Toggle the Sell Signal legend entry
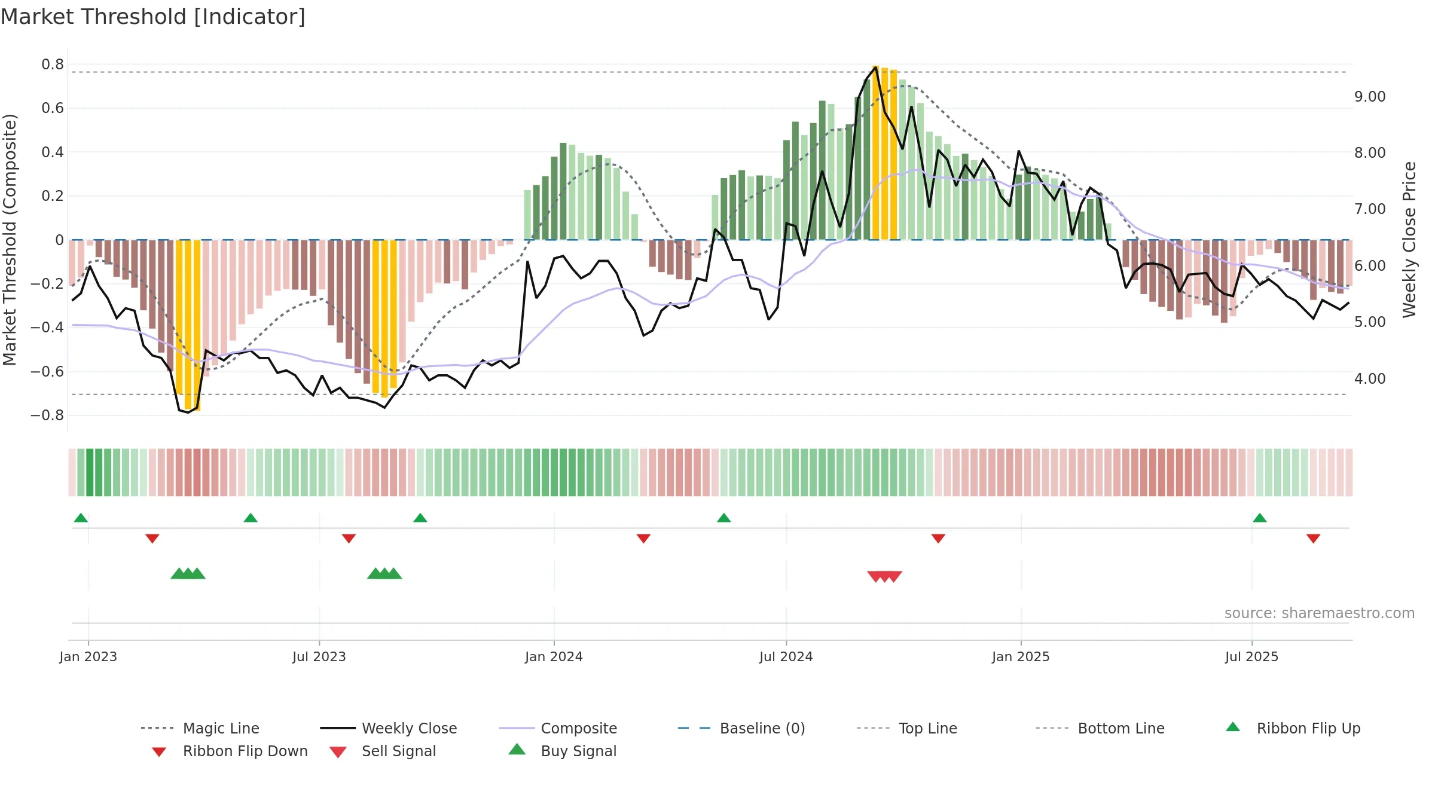 (x=383, y=751)
